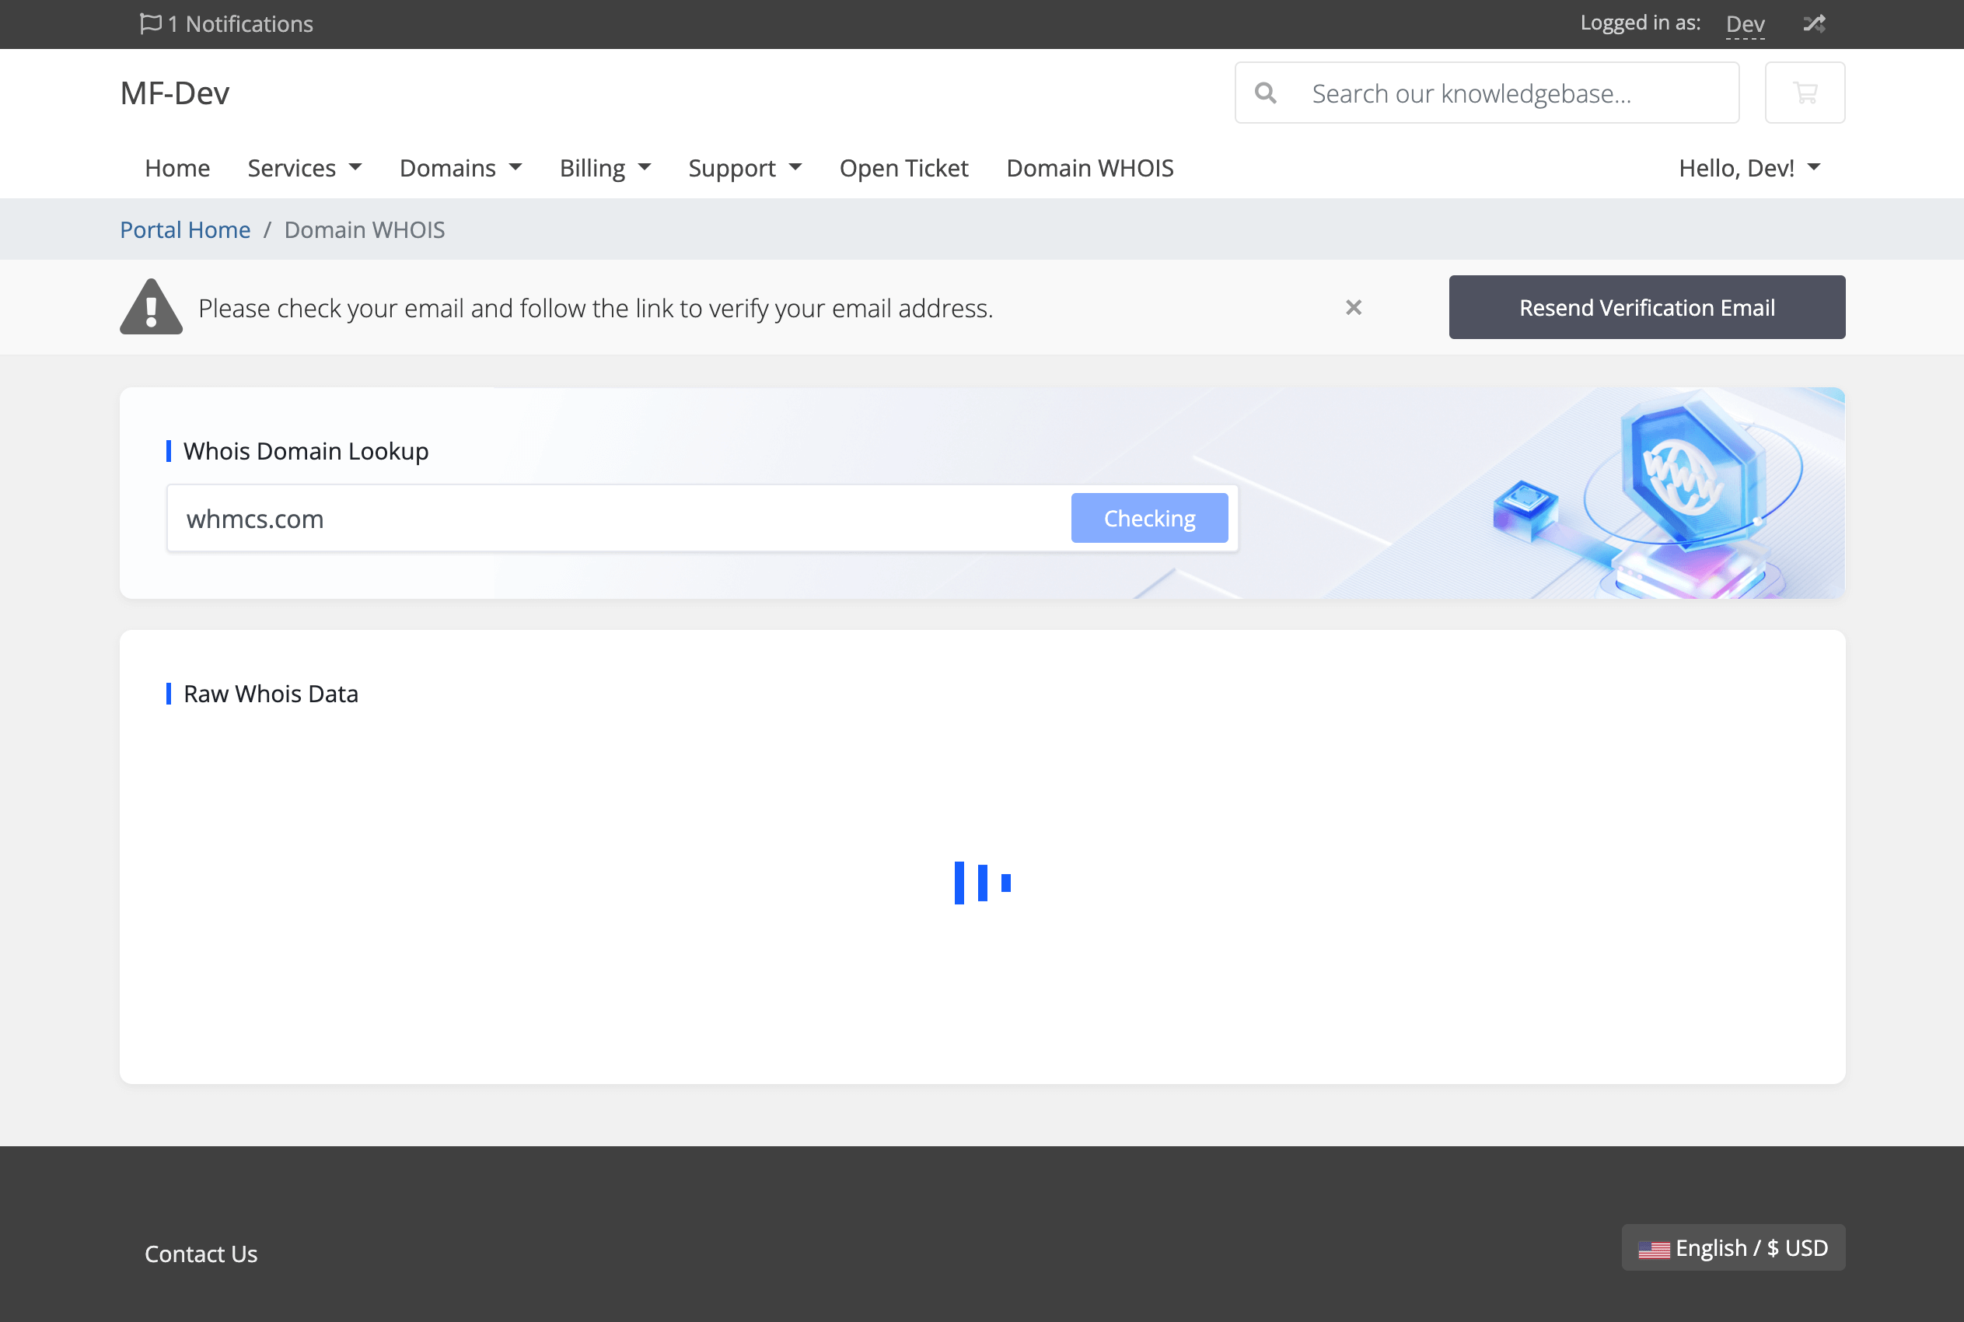Image resolution: width=1964 pixels, height=1322 pixels.
Task: Follow the Portal Home breadcrumb
Action: click(x=184, y=229)
